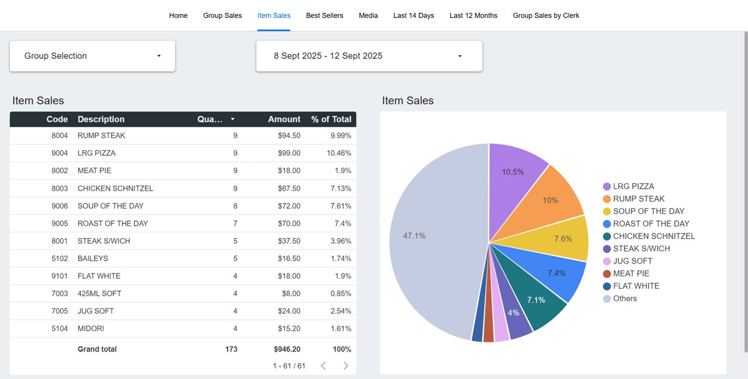The image size is (748, 379).
Task: Open the Media tab
Action: pyautogui.click(x=368, y=16)
